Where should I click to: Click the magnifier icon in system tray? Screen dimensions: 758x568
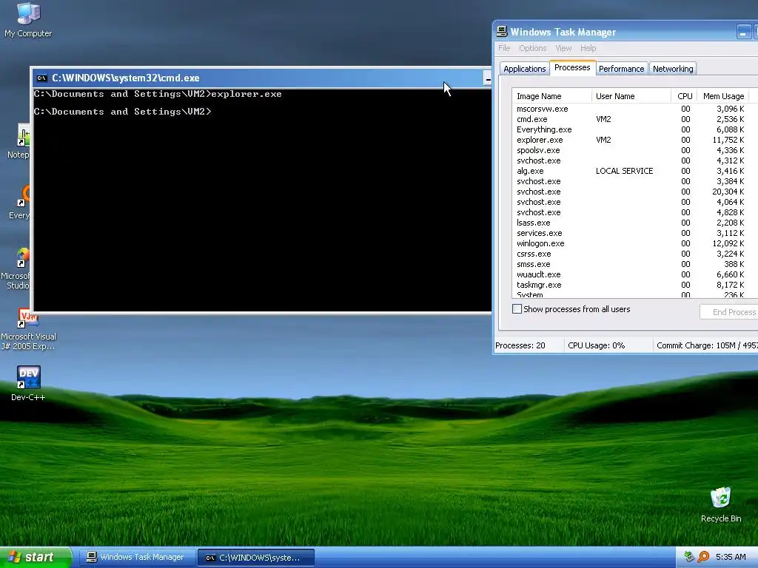pos(704,557)
